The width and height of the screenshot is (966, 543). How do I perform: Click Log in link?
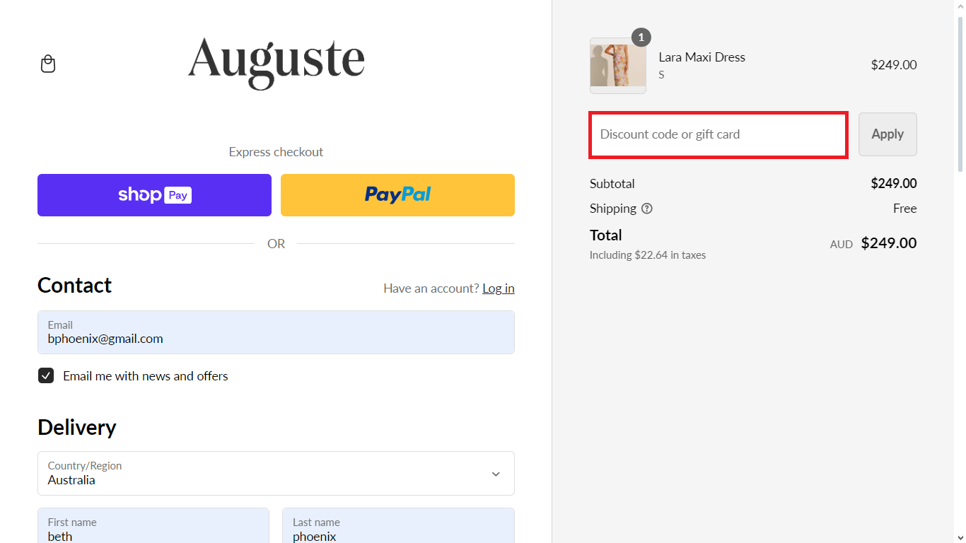(498, 288)
